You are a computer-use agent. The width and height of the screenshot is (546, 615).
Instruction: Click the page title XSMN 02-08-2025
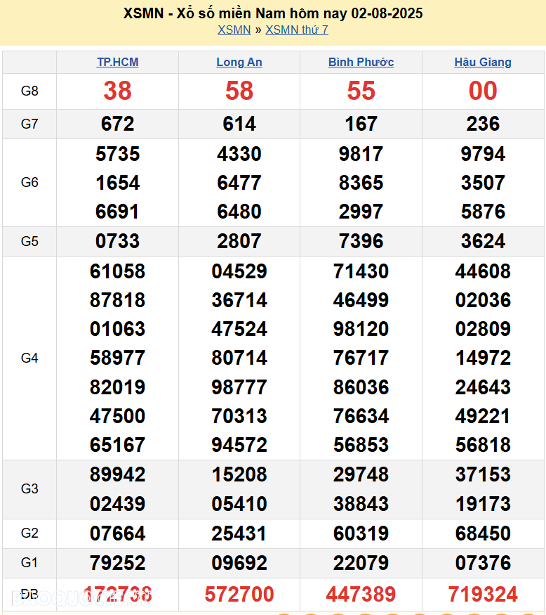coord(273,13)
